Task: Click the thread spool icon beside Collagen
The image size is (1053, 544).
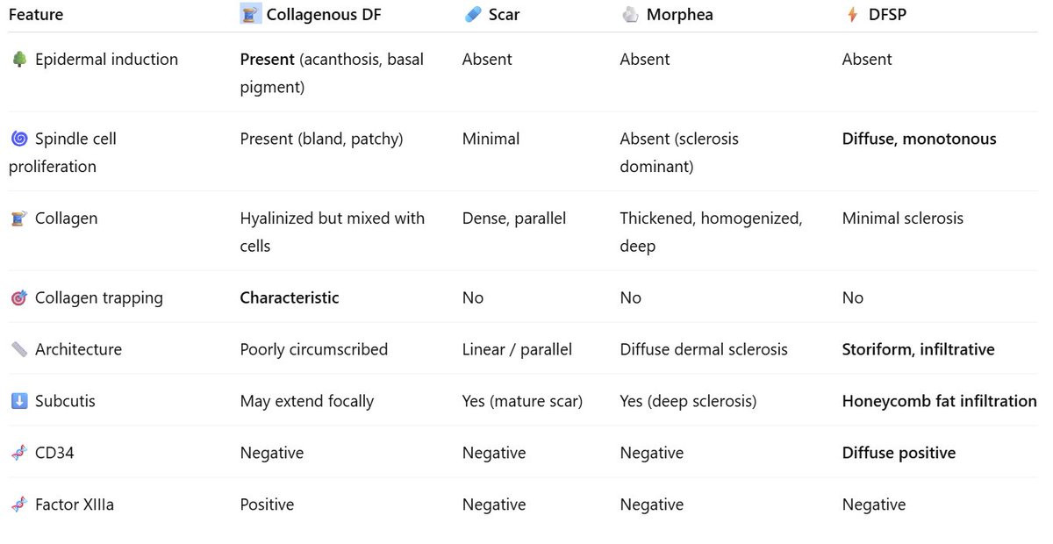Action: (x=19, y=218)
